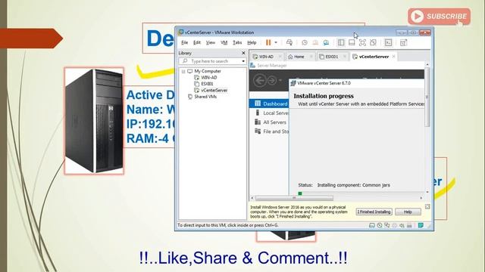485x272 pixels.
Task: Open the snapshot manager icon
Action: [x=326, y=42]
